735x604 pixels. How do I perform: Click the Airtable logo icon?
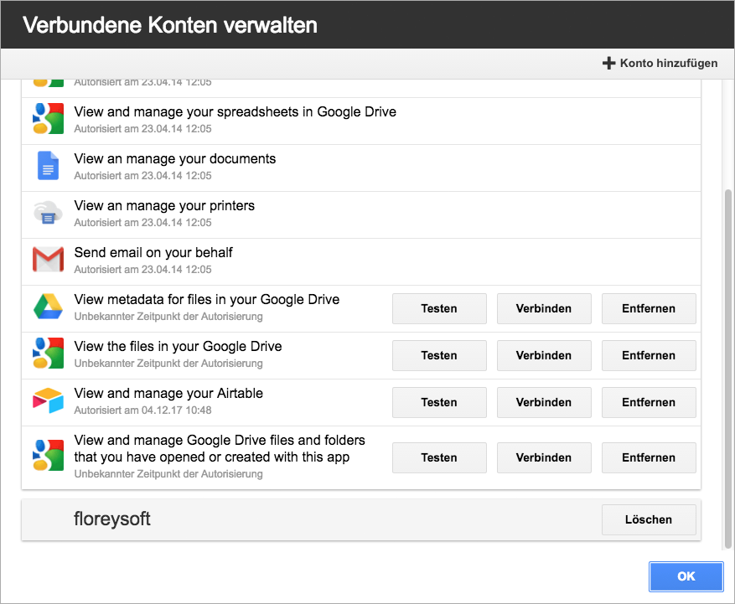[x=48, y=400]
